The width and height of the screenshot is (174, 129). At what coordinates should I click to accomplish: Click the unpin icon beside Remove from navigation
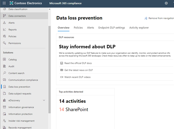coord(146,18)
